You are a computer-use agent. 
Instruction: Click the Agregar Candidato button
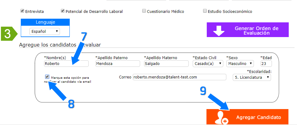[247, 117]
